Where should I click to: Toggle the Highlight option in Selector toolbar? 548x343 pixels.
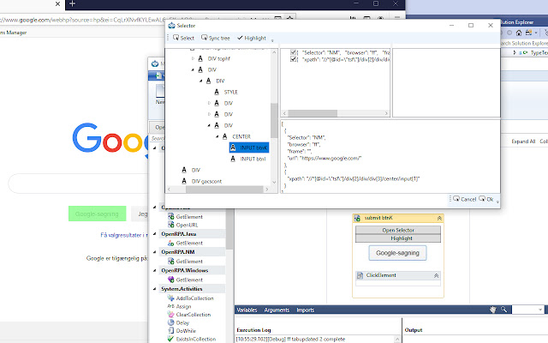252,38
